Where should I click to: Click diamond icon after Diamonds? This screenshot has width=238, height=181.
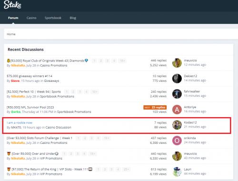(x=87, y=60)
